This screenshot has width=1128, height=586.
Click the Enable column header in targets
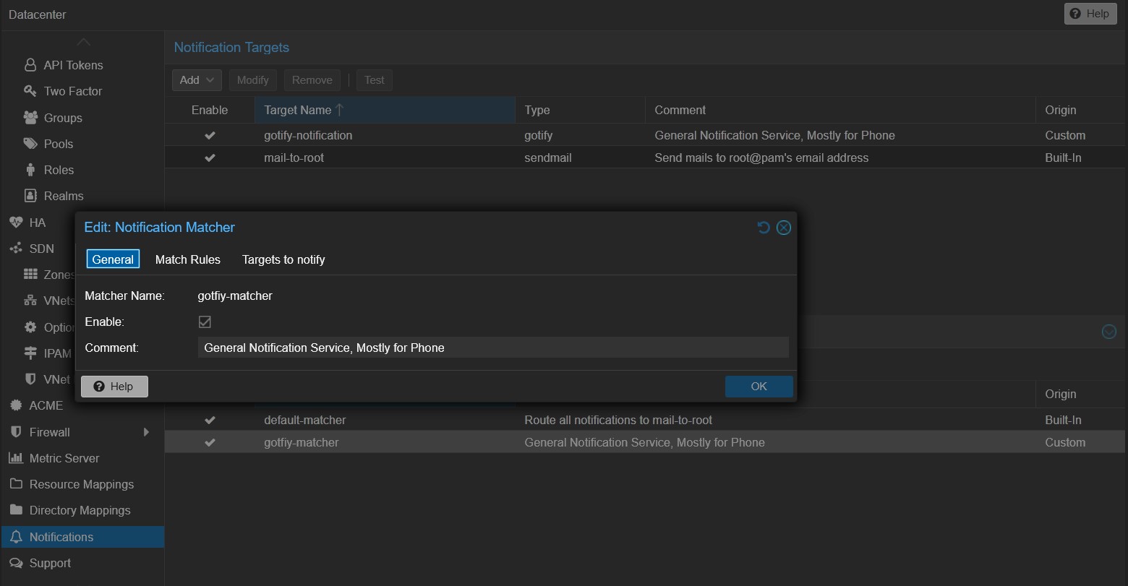pos(210,110)
